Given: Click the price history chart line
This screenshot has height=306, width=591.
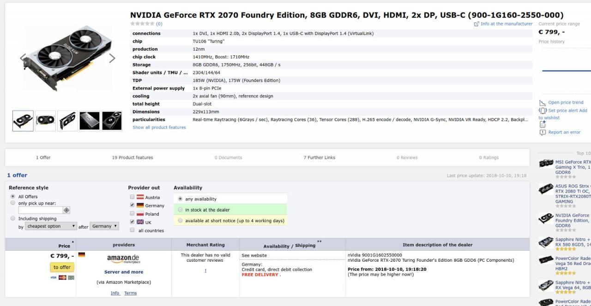Looking at the screenshot, I should coord(566,71).
